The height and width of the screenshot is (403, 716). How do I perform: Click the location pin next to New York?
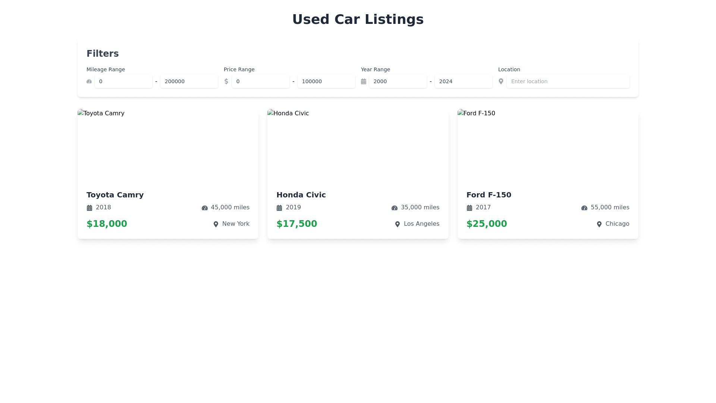(x=216, y=224)
